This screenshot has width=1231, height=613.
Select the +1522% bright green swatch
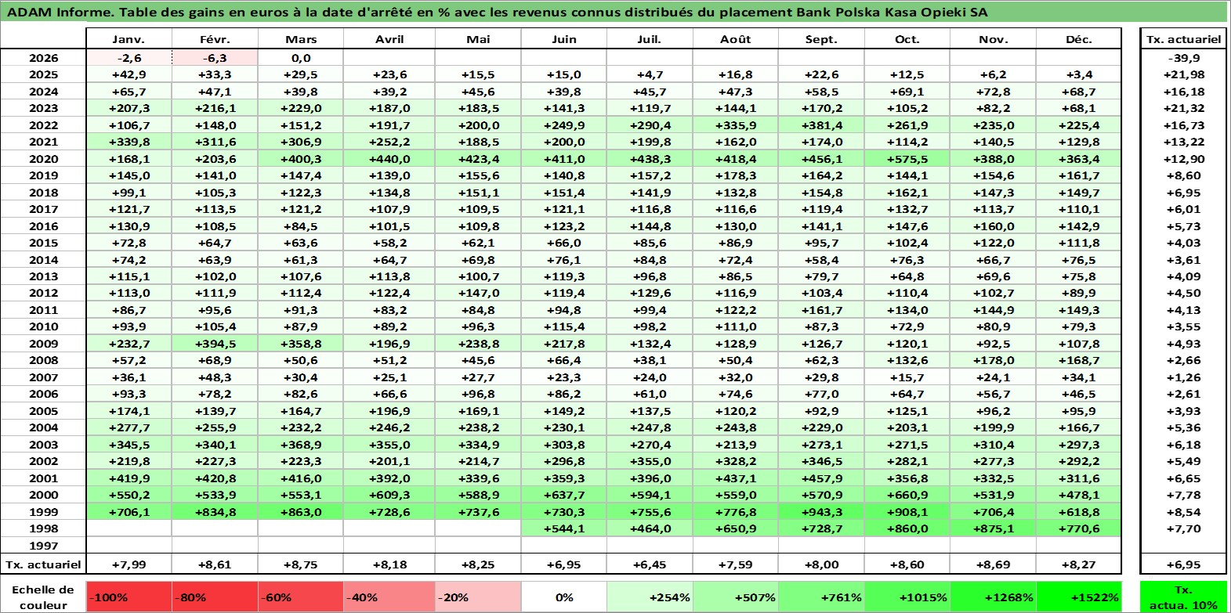(x=1079, y=597)
